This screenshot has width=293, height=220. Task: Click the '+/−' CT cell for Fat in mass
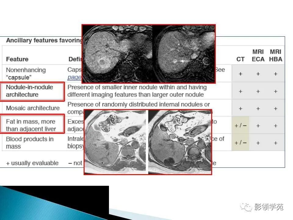pyautogui.click(x=240, y=125)
